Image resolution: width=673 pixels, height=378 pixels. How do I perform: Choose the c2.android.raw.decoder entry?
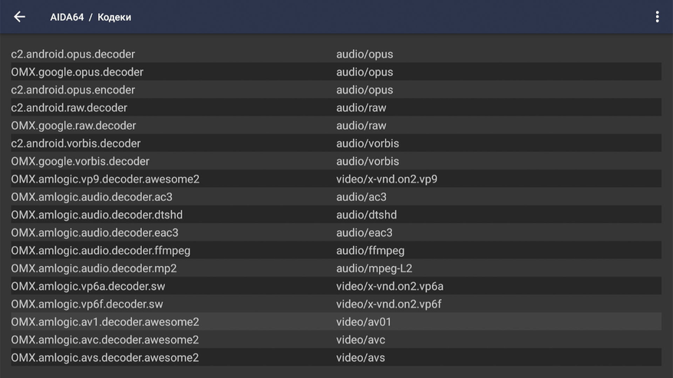(69, 108)
